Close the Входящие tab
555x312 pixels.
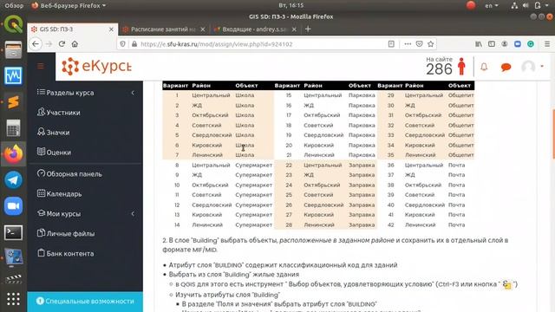pos(294,29)
